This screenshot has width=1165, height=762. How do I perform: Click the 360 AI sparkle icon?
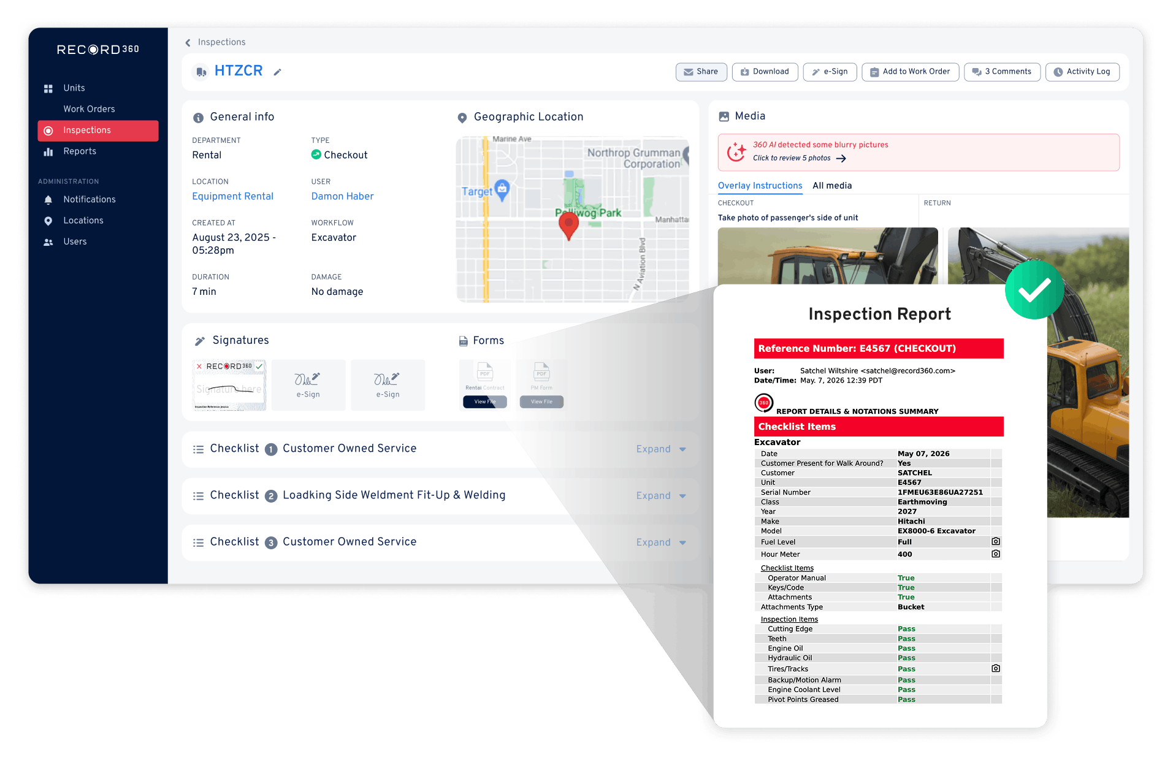736,151
